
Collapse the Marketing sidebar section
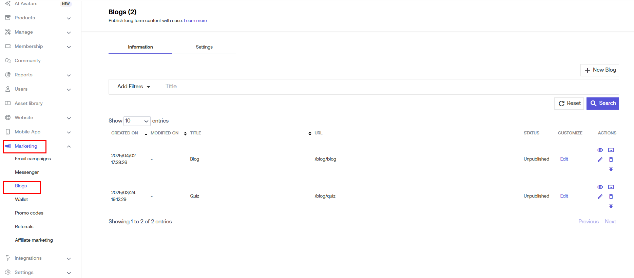[x=69, y=146]
